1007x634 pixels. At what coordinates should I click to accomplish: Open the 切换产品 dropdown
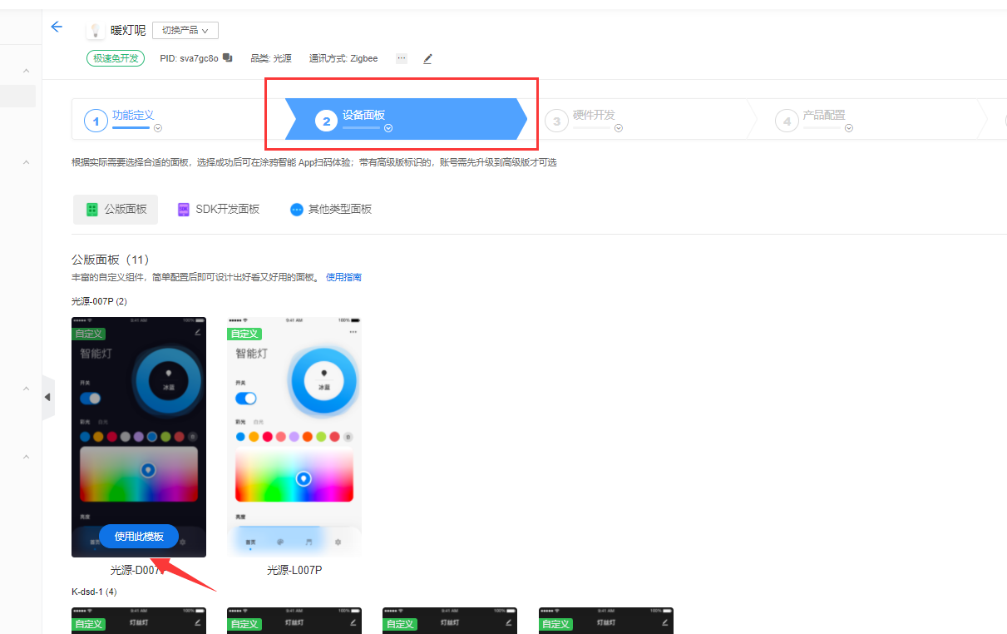(185, 30)
